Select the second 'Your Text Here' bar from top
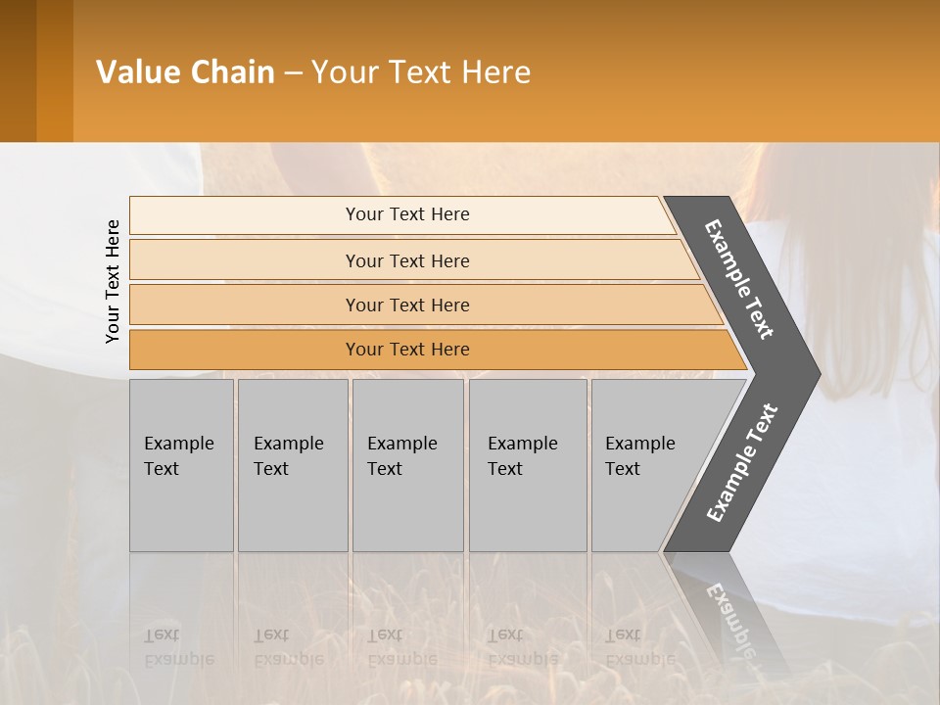The height and width of the screenshot is (705, 940). click(407, 260)
